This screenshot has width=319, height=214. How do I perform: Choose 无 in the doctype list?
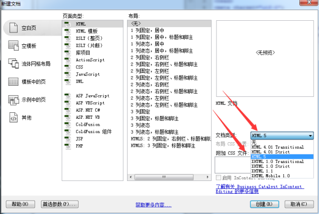[x=282, y=142]
